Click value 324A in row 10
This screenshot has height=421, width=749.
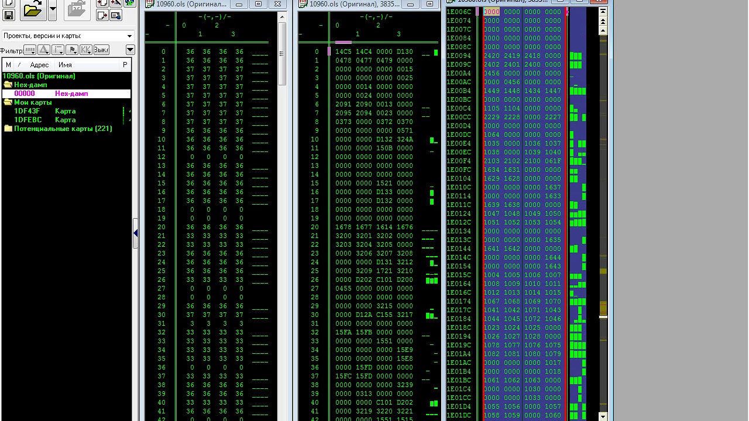[x=405, y=139]
